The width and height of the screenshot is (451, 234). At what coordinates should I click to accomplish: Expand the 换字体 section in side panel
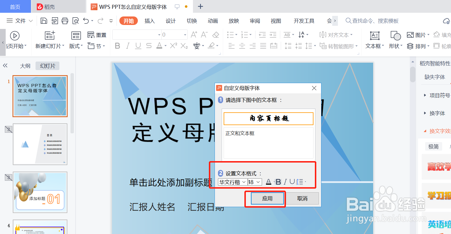point(435,113)
